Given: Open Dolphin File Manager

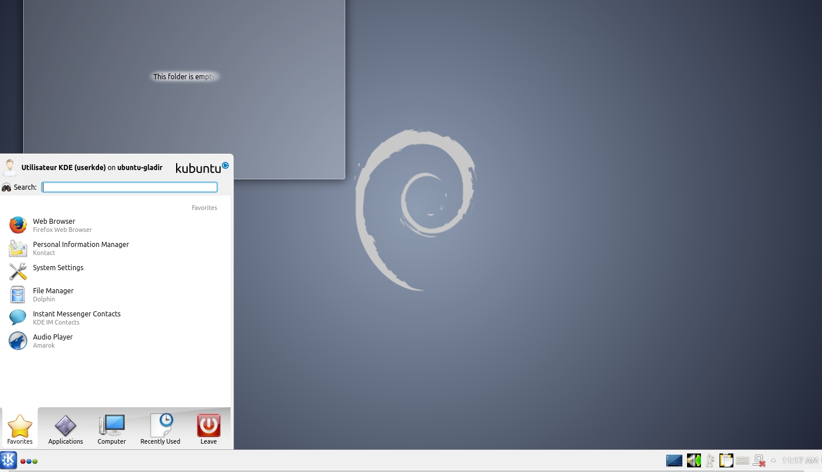Looking at the screenshot, I should click(x=53, y=294).
